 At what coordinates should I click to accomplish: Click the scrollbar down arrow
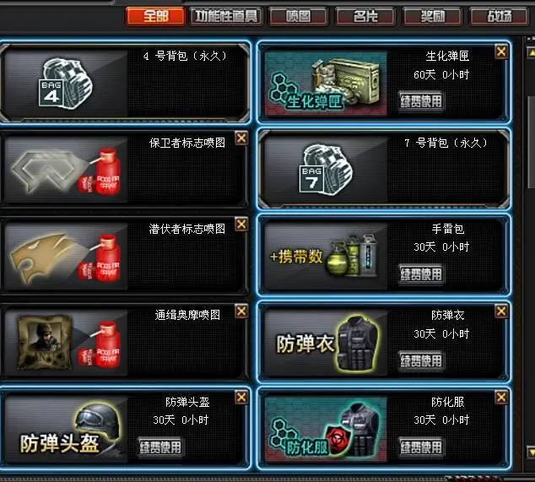click(x=532, y=452)
